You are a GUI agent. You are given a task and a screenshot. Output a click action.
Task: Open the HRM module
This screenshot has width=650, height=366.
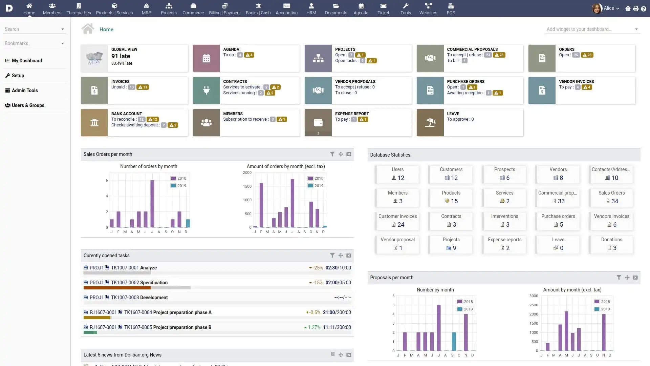311,8
